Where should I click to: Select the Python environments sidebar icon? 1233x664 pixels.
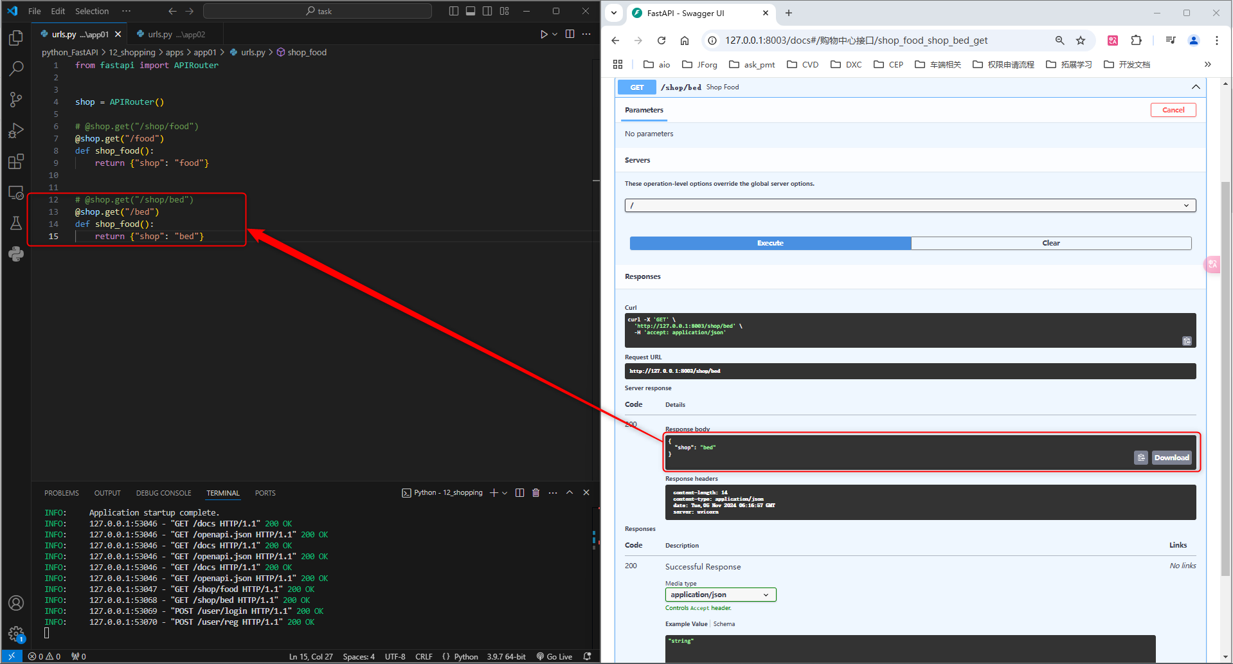click(16, 254)
